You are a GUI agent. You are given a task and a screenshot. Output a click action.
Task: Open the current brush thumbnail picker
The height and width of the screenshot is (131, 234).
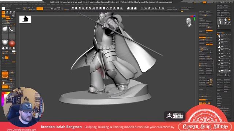tap(5, 29)
